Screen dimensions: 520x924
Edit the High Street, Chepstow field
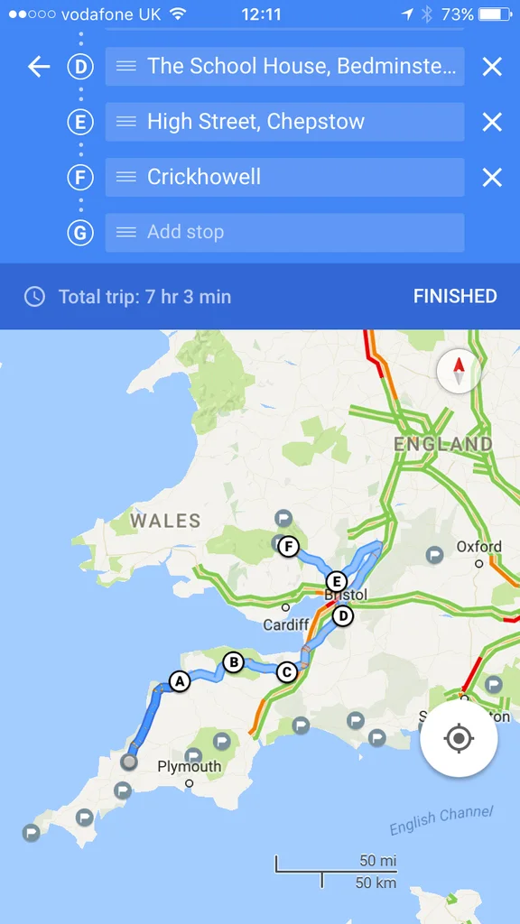pyautogui.click(x=284, y=122)
